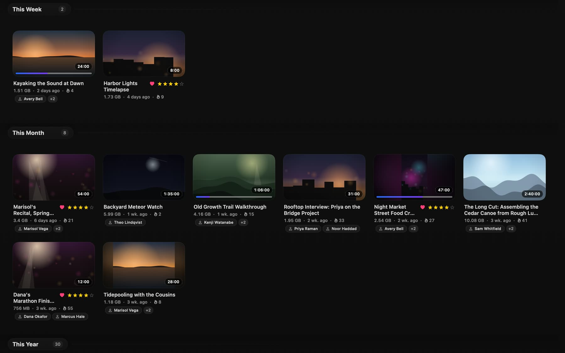Image resolution: width=565 pixels, height=353 pixels.
Task: Collapse the This Week section header
Action: click(x=39, y=9)
